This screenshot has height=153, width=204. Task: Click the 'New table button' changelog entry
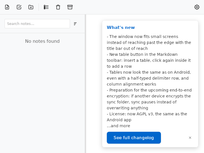149,60
